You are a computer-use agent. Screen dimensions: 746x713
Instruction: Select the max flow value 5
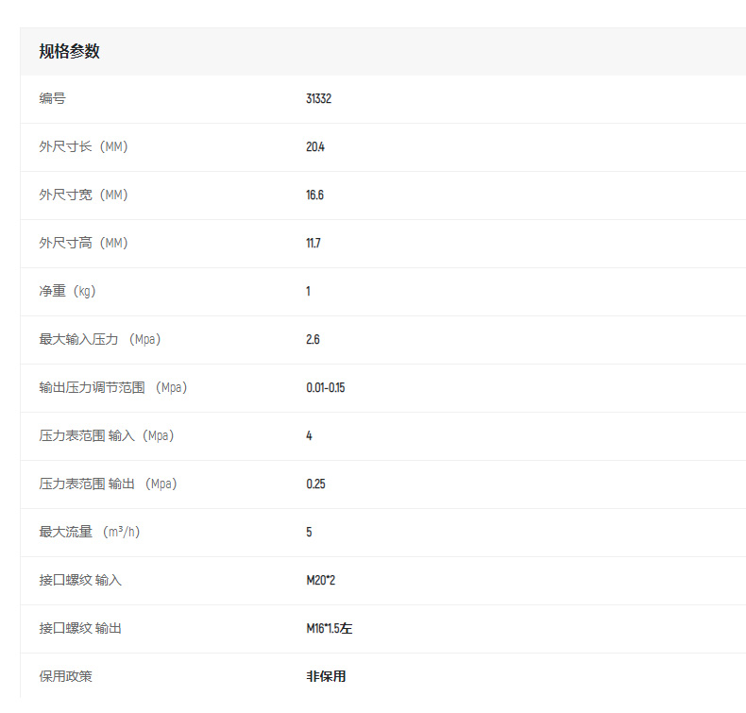pos(309,532)
